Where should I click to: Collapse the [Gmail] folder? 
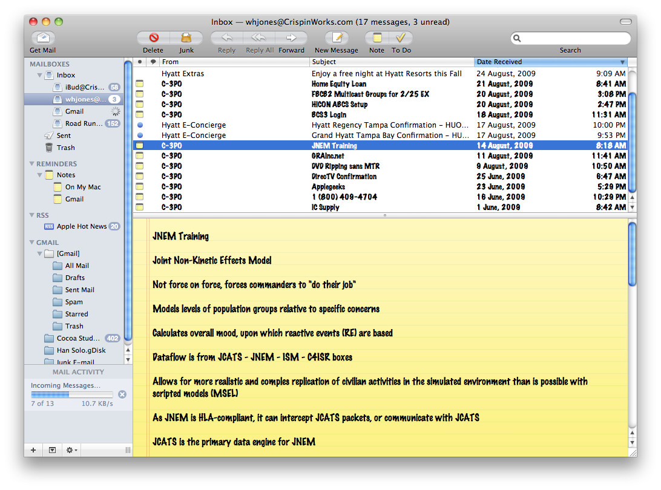[x=39, y=253]
